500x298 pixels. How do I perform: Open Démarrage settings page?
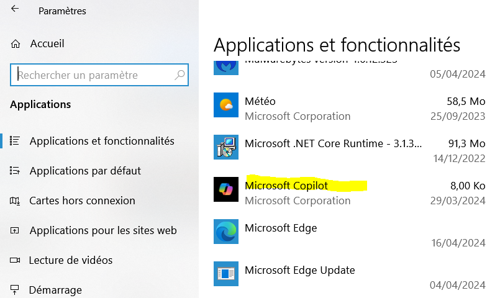click(56, 290)
